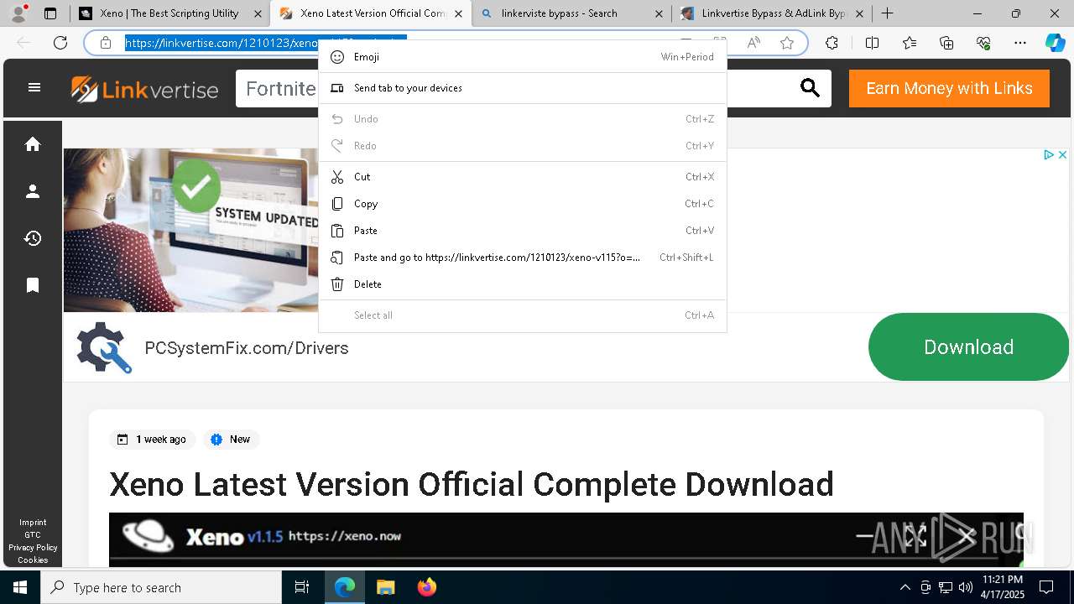This screenshot has width=1074, height=604.
Task: Click the Xeno v1.1.5 preview image
Action: 566,539
